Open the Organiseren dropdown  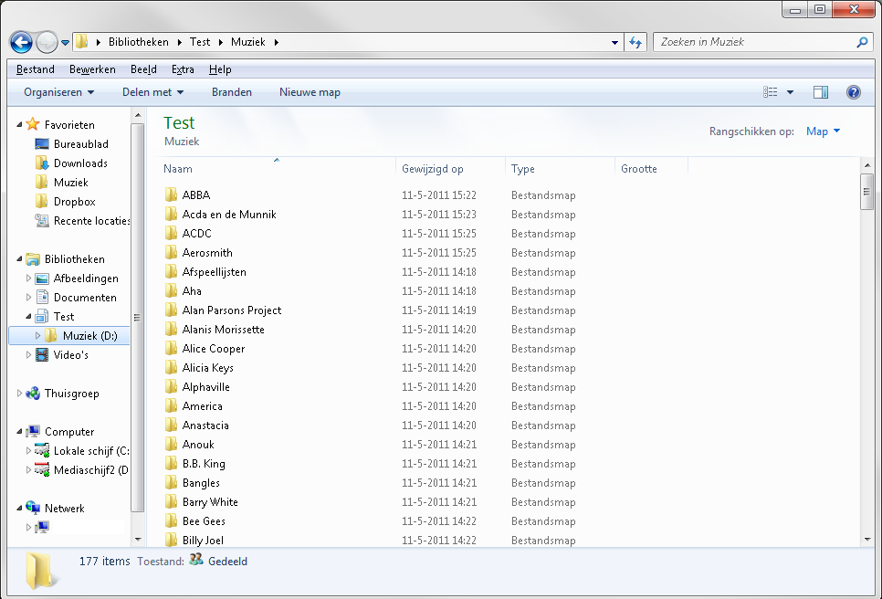click(x=59, y=92)
